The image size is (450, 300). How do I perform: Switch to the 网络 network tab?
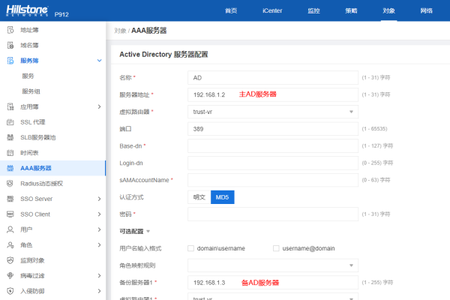click(427, 11)
